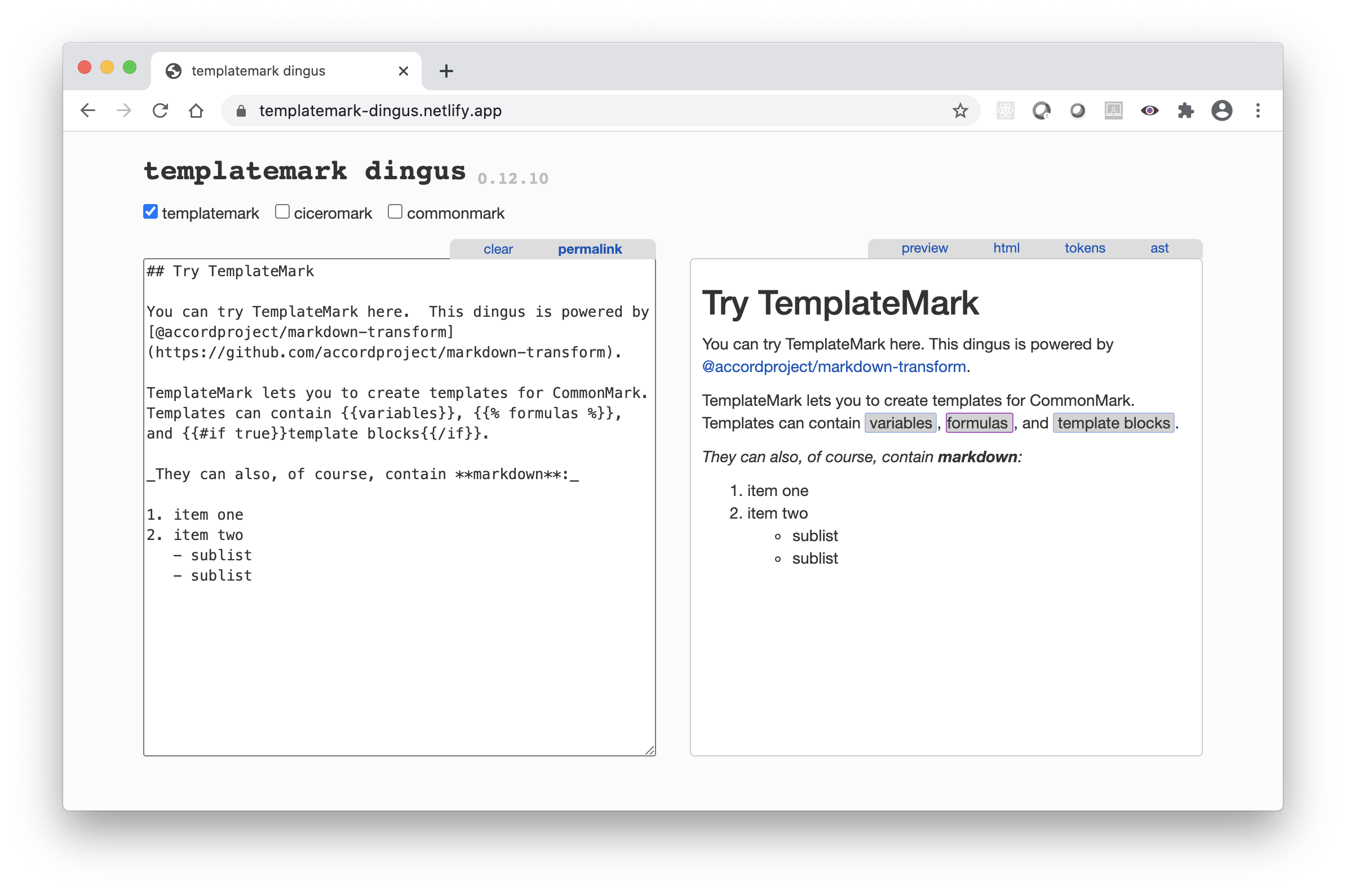Image resolution: width=1346 pixels, height=894 pixels.
Task: Reload the templatemark dingus page
Action: (160, 110)
